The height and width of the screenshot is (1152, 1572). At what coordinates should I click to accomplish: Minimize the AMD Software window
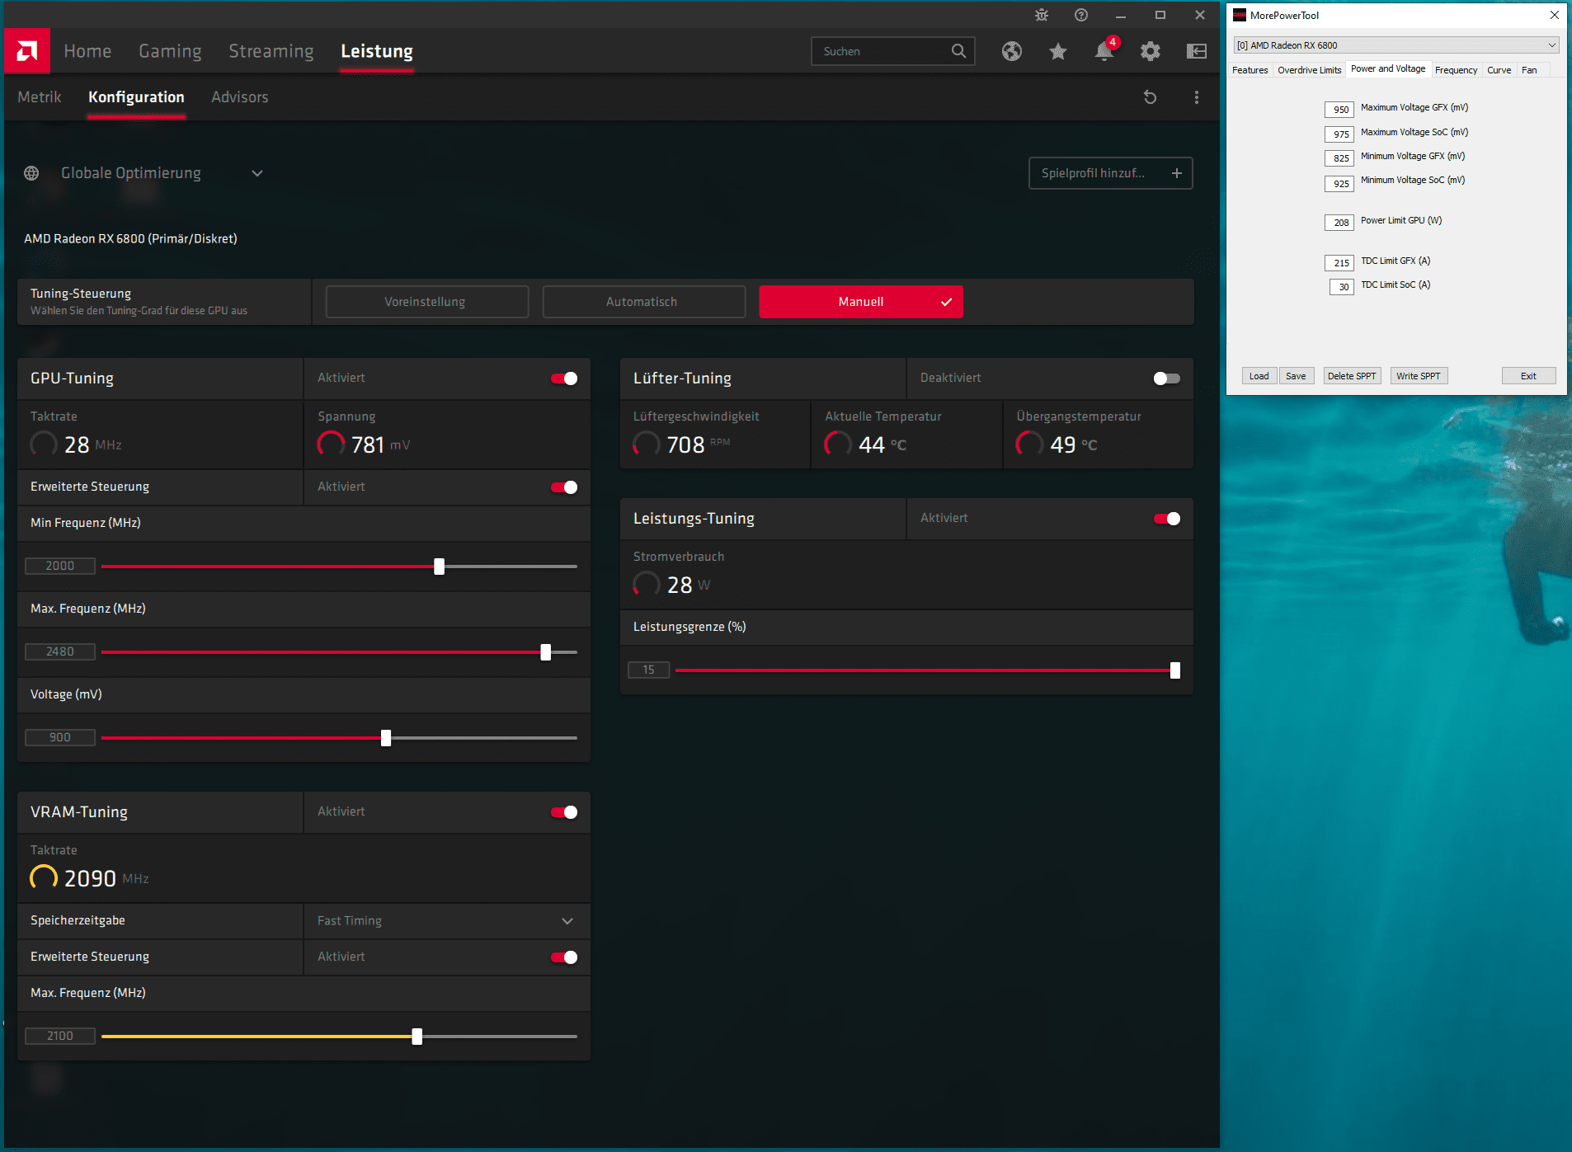(1121, 15)
